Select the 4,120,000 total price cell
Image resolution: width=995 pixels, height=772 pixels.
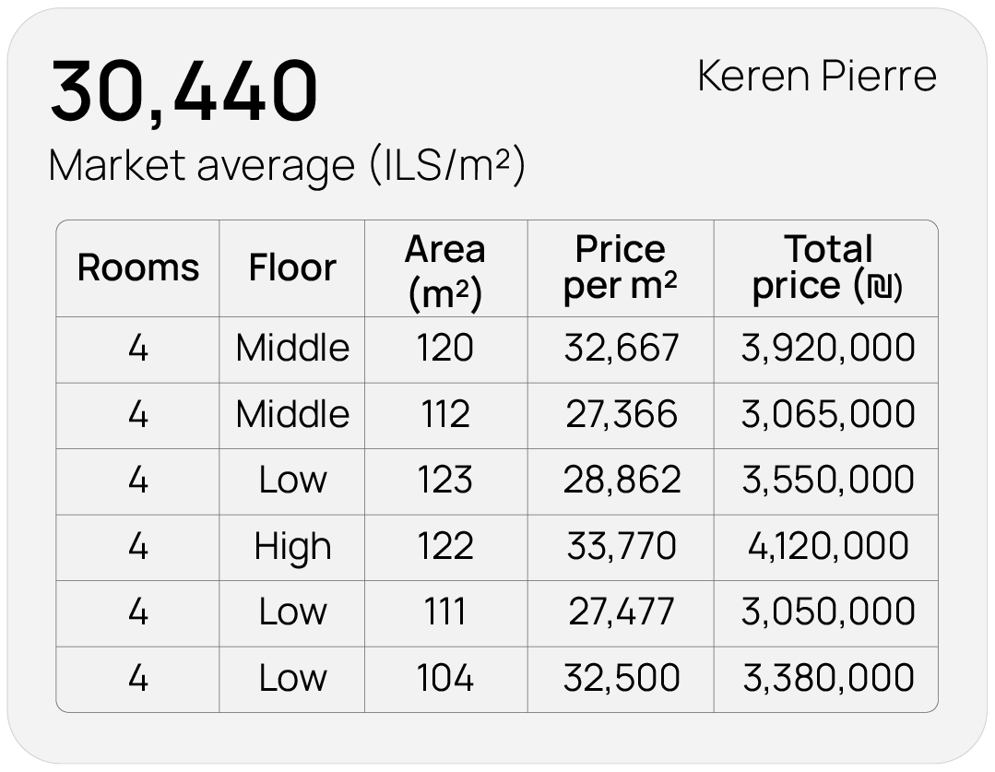coord(827,547)
